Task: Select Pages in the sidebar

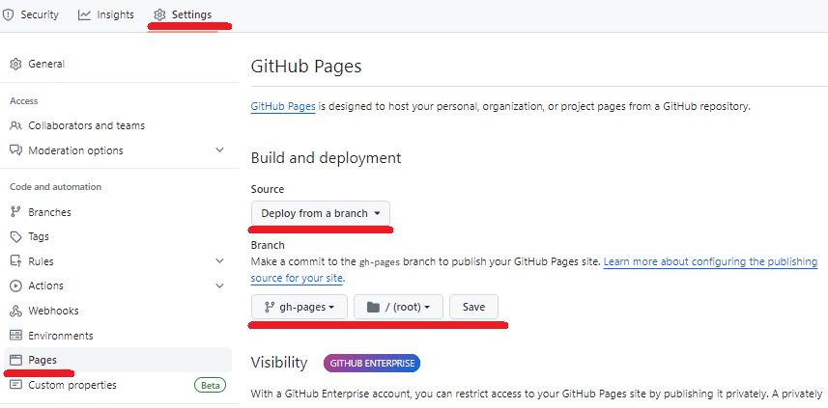Action: coord(117,360)
